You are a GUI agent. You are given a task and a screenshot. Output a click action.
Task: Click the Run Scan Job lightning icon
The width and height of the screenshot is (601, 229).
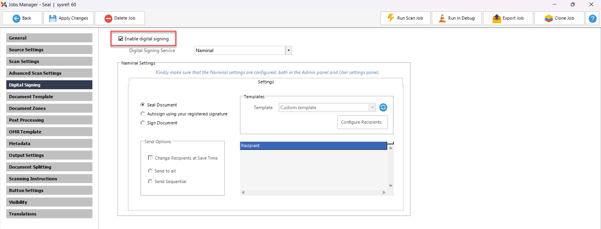point(391,18)
